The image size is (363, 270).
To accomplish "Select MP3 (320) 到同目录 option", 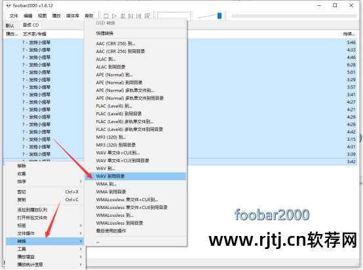I will click(x=136, y=145).
